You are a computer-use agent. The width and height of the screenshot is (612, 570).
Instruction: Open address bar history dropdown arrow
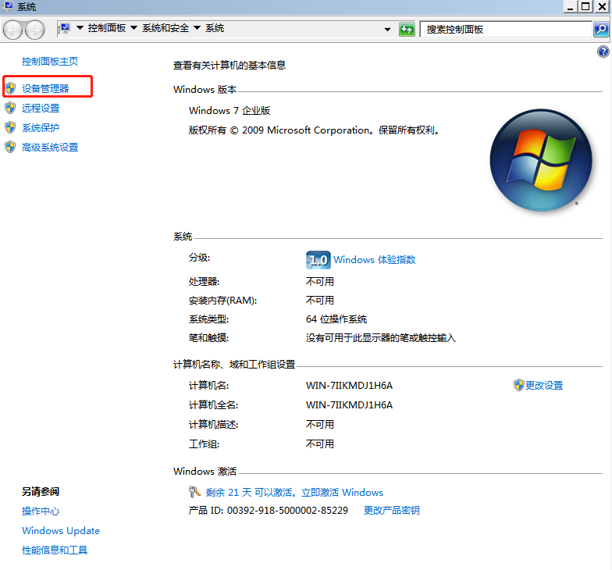click(x=388, y=30)
